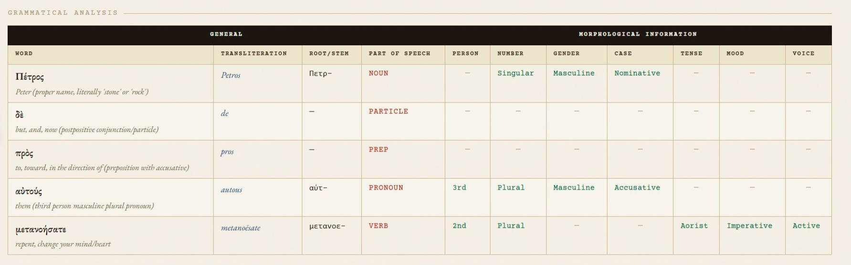
Task: Click the MORPHOLOGICAL INFORMATION header
Action: pyautogui.click(x=638, y=34)
